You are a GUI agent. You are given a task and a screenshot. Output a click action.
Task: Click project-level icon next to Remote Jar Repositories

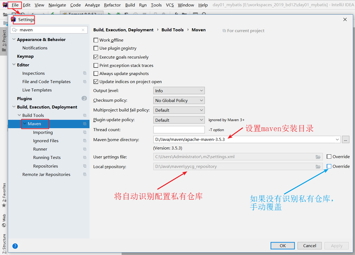(x=85, y=174)
